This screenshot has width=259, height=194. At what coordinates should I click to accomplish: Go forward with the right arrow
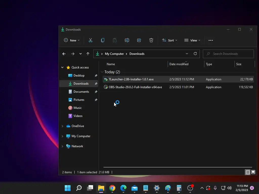[73, 54]
